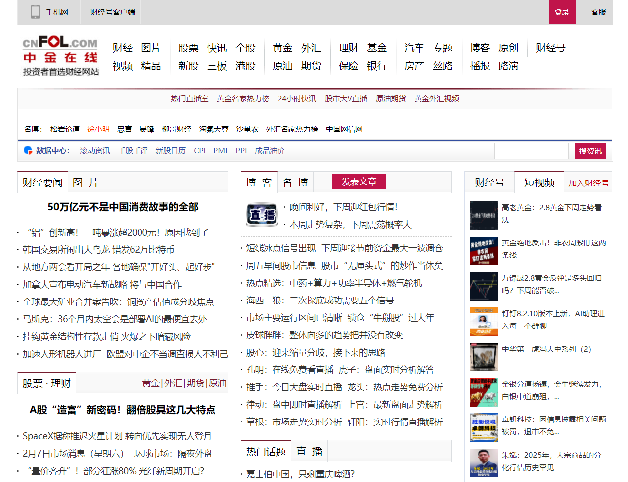
Task: Switch to the 直播 tab under 热门话题
Action: pos(309,451)
